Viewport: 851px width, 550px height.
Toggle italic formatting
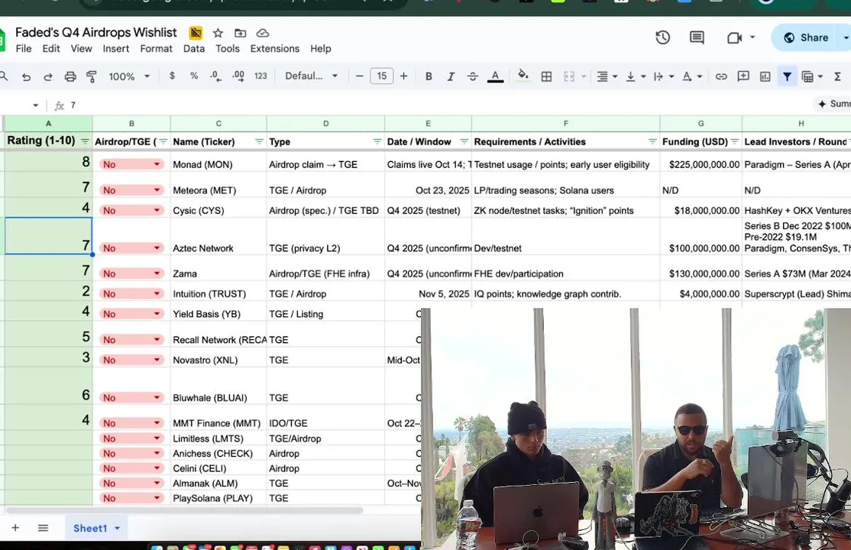point(451,76)
